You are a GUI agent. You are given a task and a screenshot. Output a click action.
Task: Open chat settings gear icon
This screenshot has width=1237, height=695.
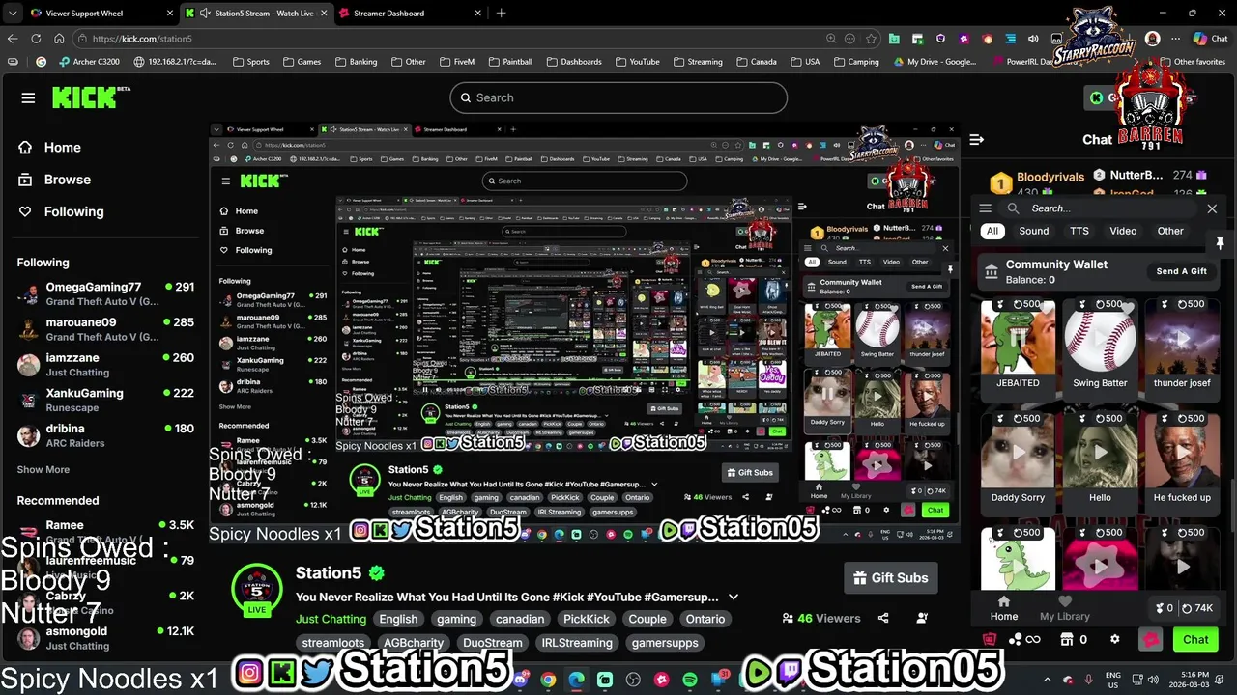pyautogui.click(x=1114, y=639)
